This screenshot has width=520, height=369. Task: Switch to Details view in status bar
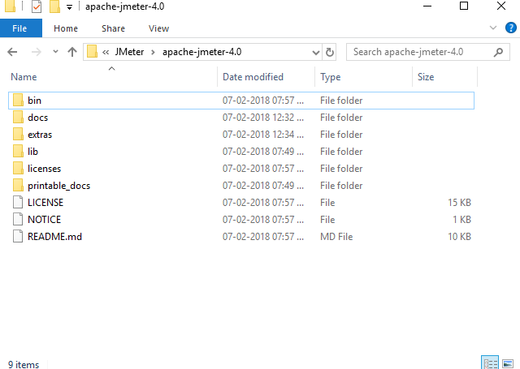(490, 363)
